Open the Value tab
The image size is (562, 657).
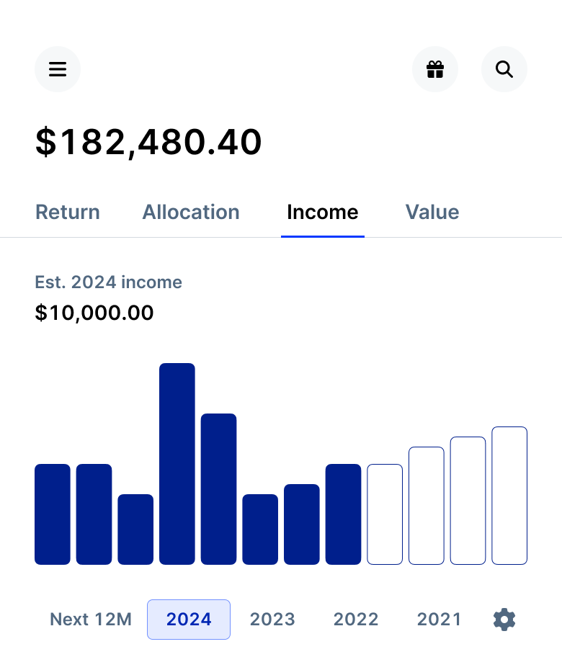432,213
